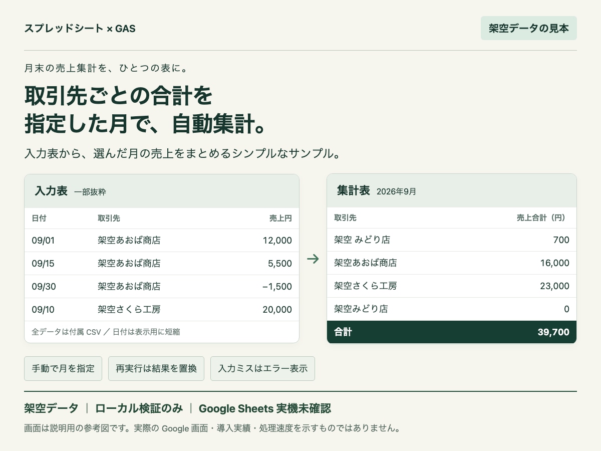Click the 全データは付属 CSV footnote
The width and height of the screenshot is (601, 451).
click(x=106, y=332)
